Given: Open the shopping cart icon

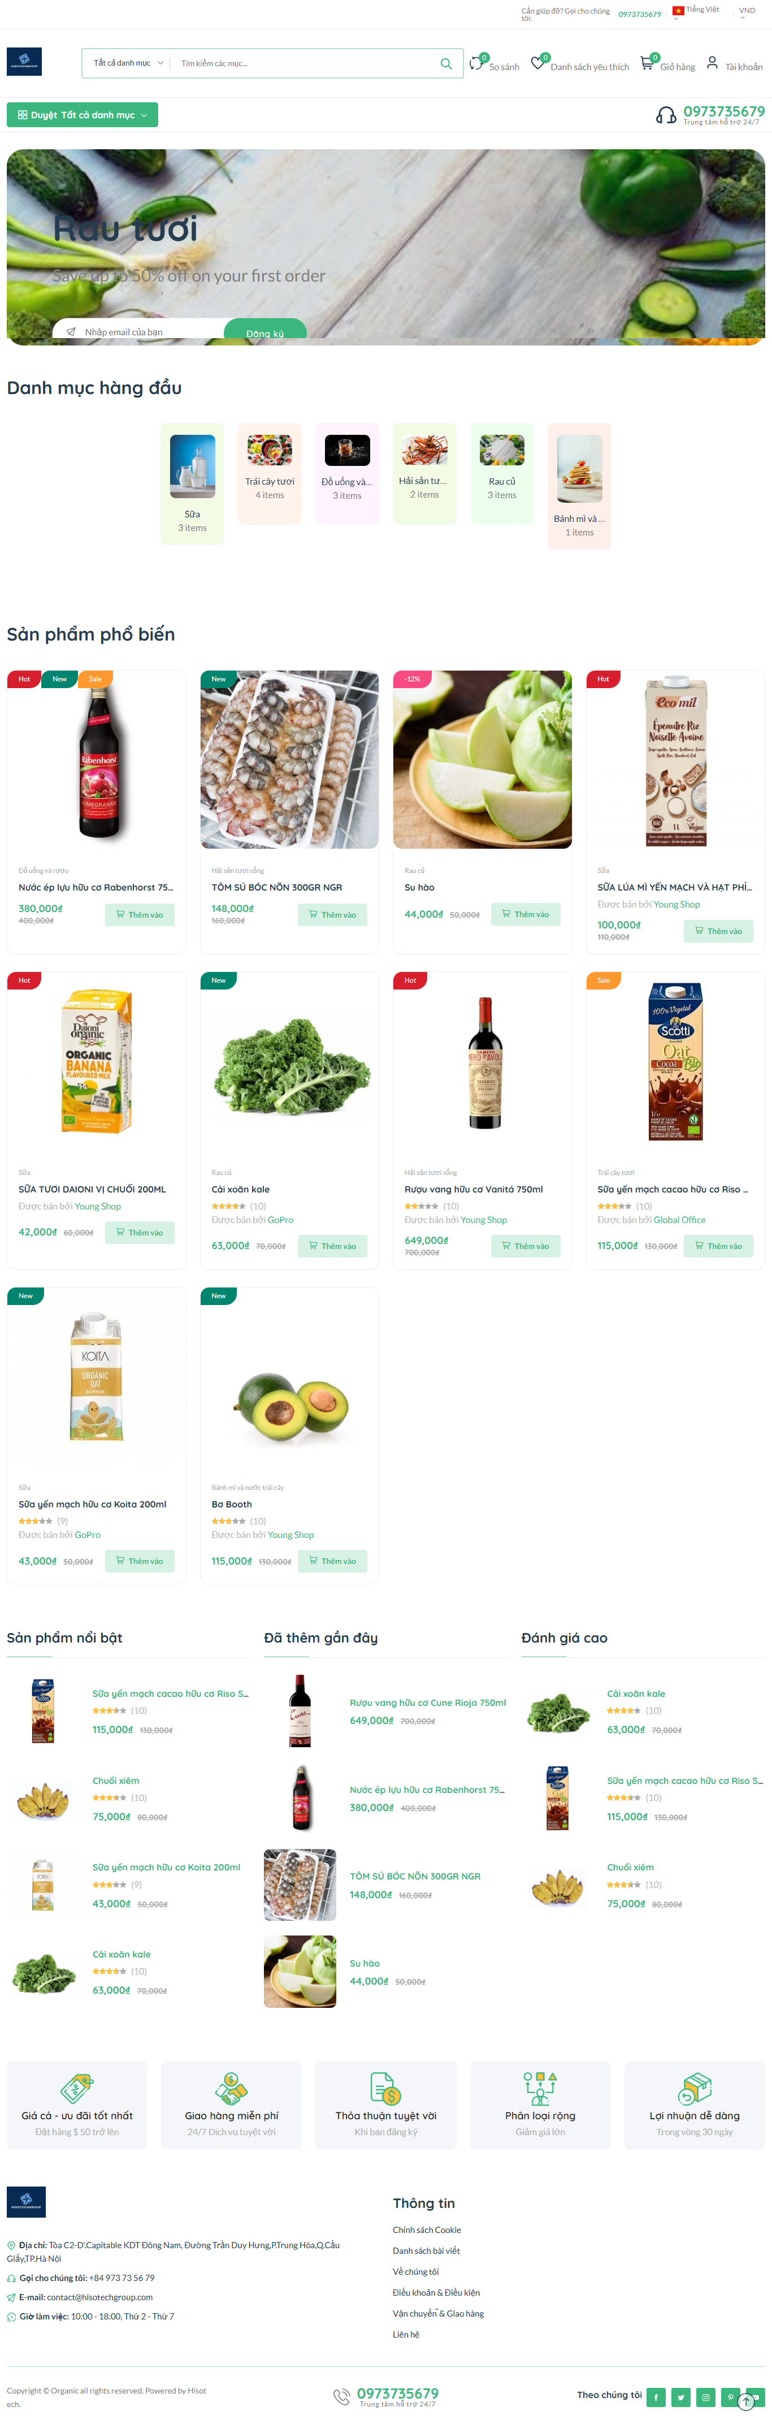Looking at the screenshot, I should pos(647,63).
